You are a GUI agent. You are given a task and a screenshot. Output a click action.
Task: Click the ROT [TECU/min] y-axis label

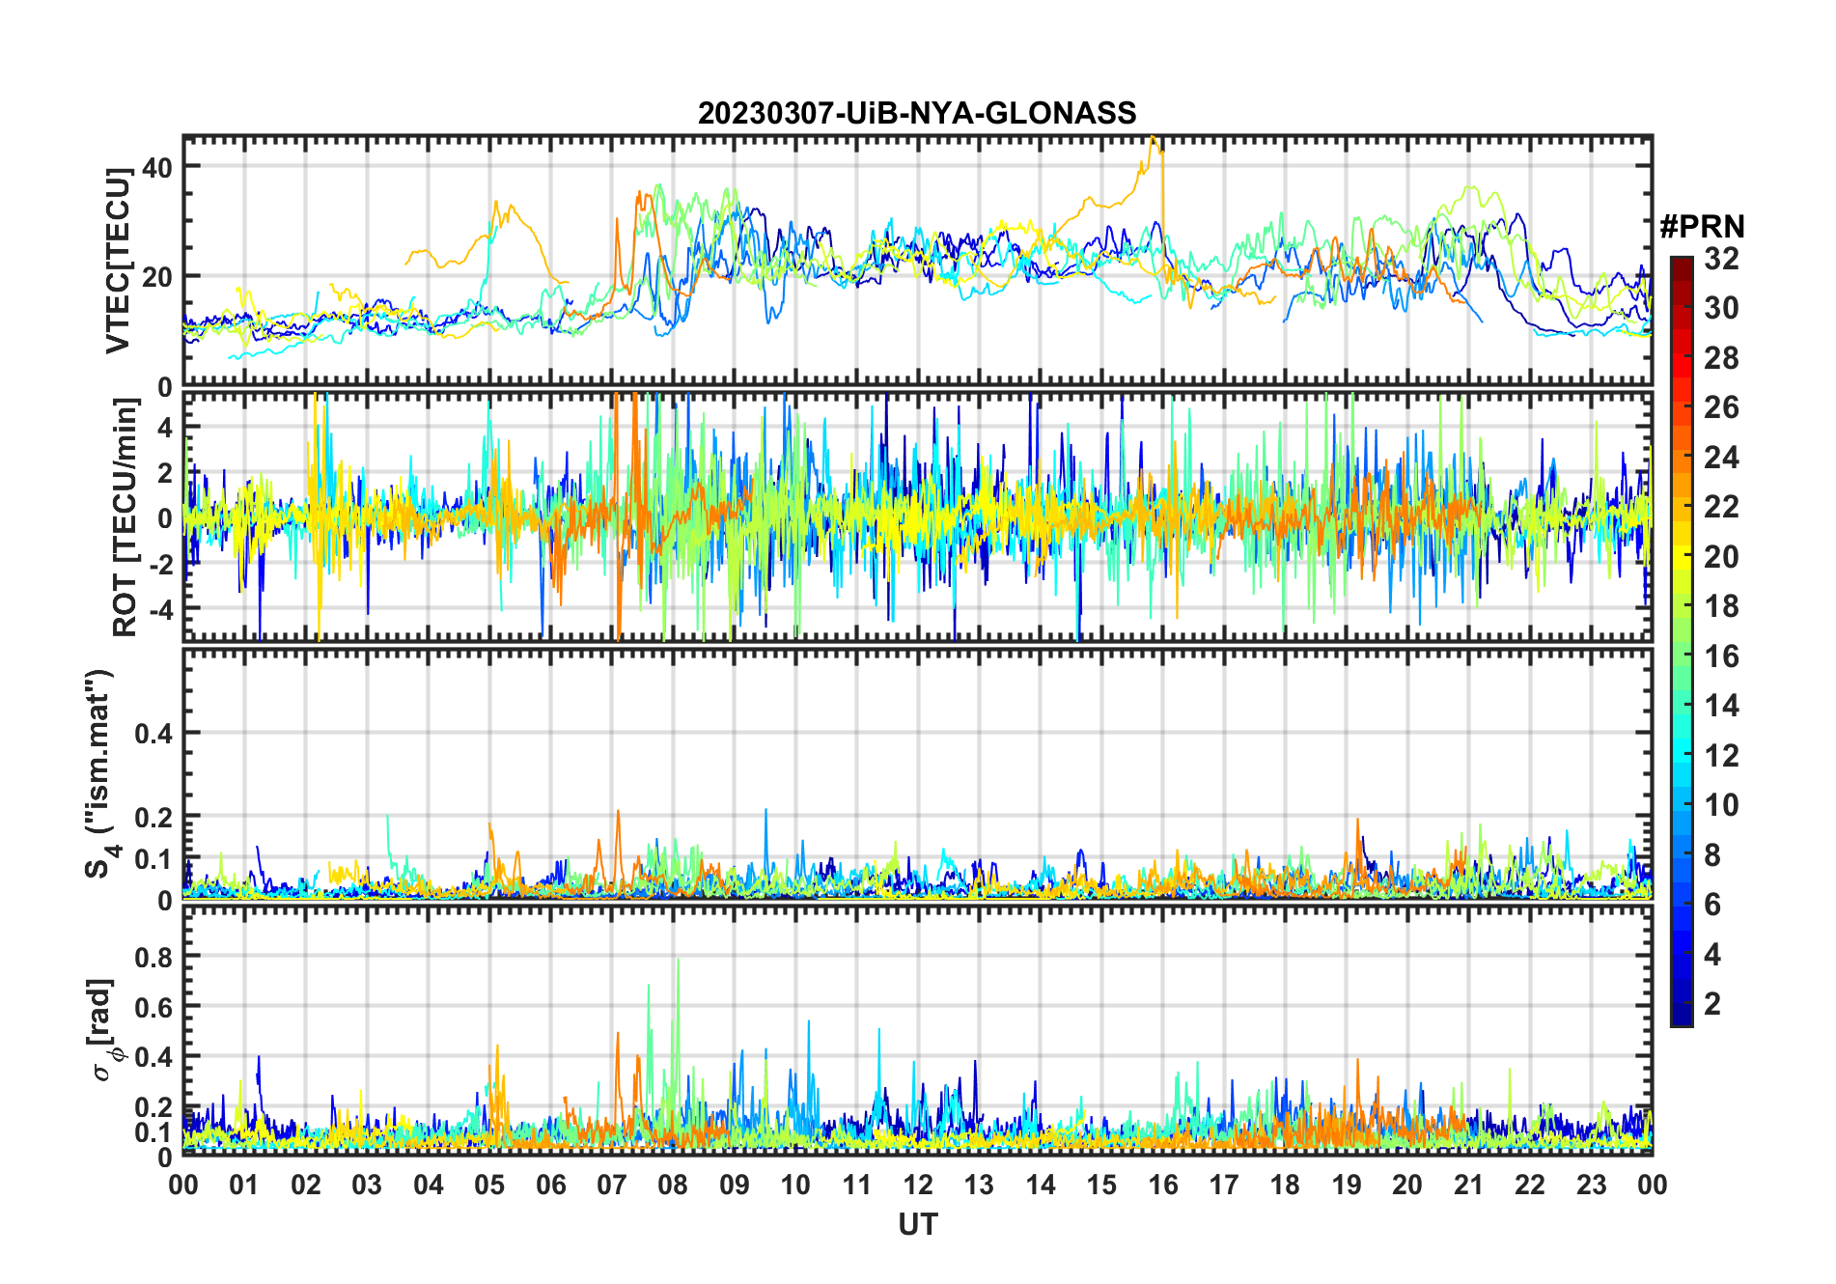(x=125, y=517)
